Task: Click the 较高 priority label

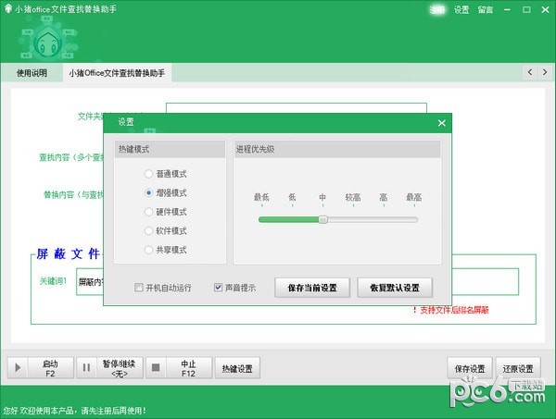Action: click(353, 197)
